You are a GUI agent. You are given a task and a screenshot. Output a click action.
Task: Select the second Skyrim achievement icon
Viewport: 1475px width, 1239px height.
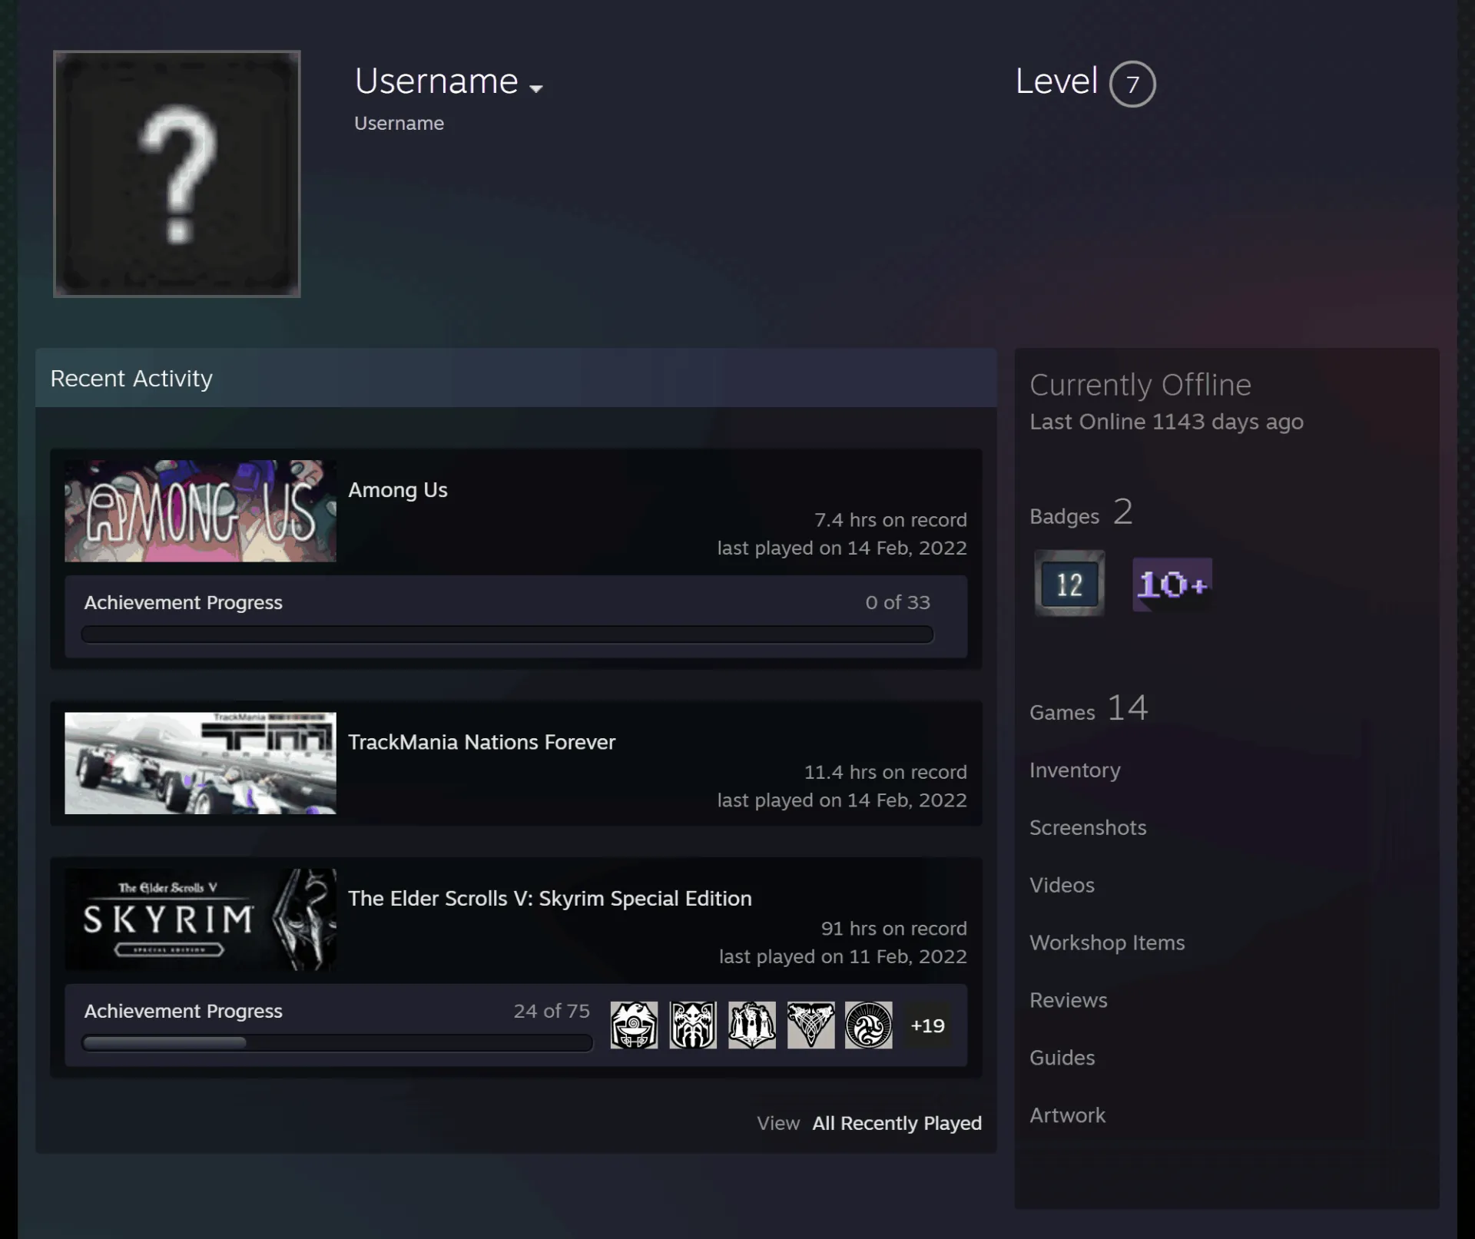coord(693,1025)
